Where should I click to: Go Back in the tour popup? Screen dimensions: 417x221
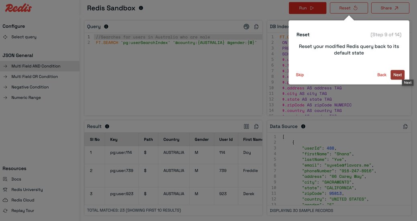[x=382, y=75]
